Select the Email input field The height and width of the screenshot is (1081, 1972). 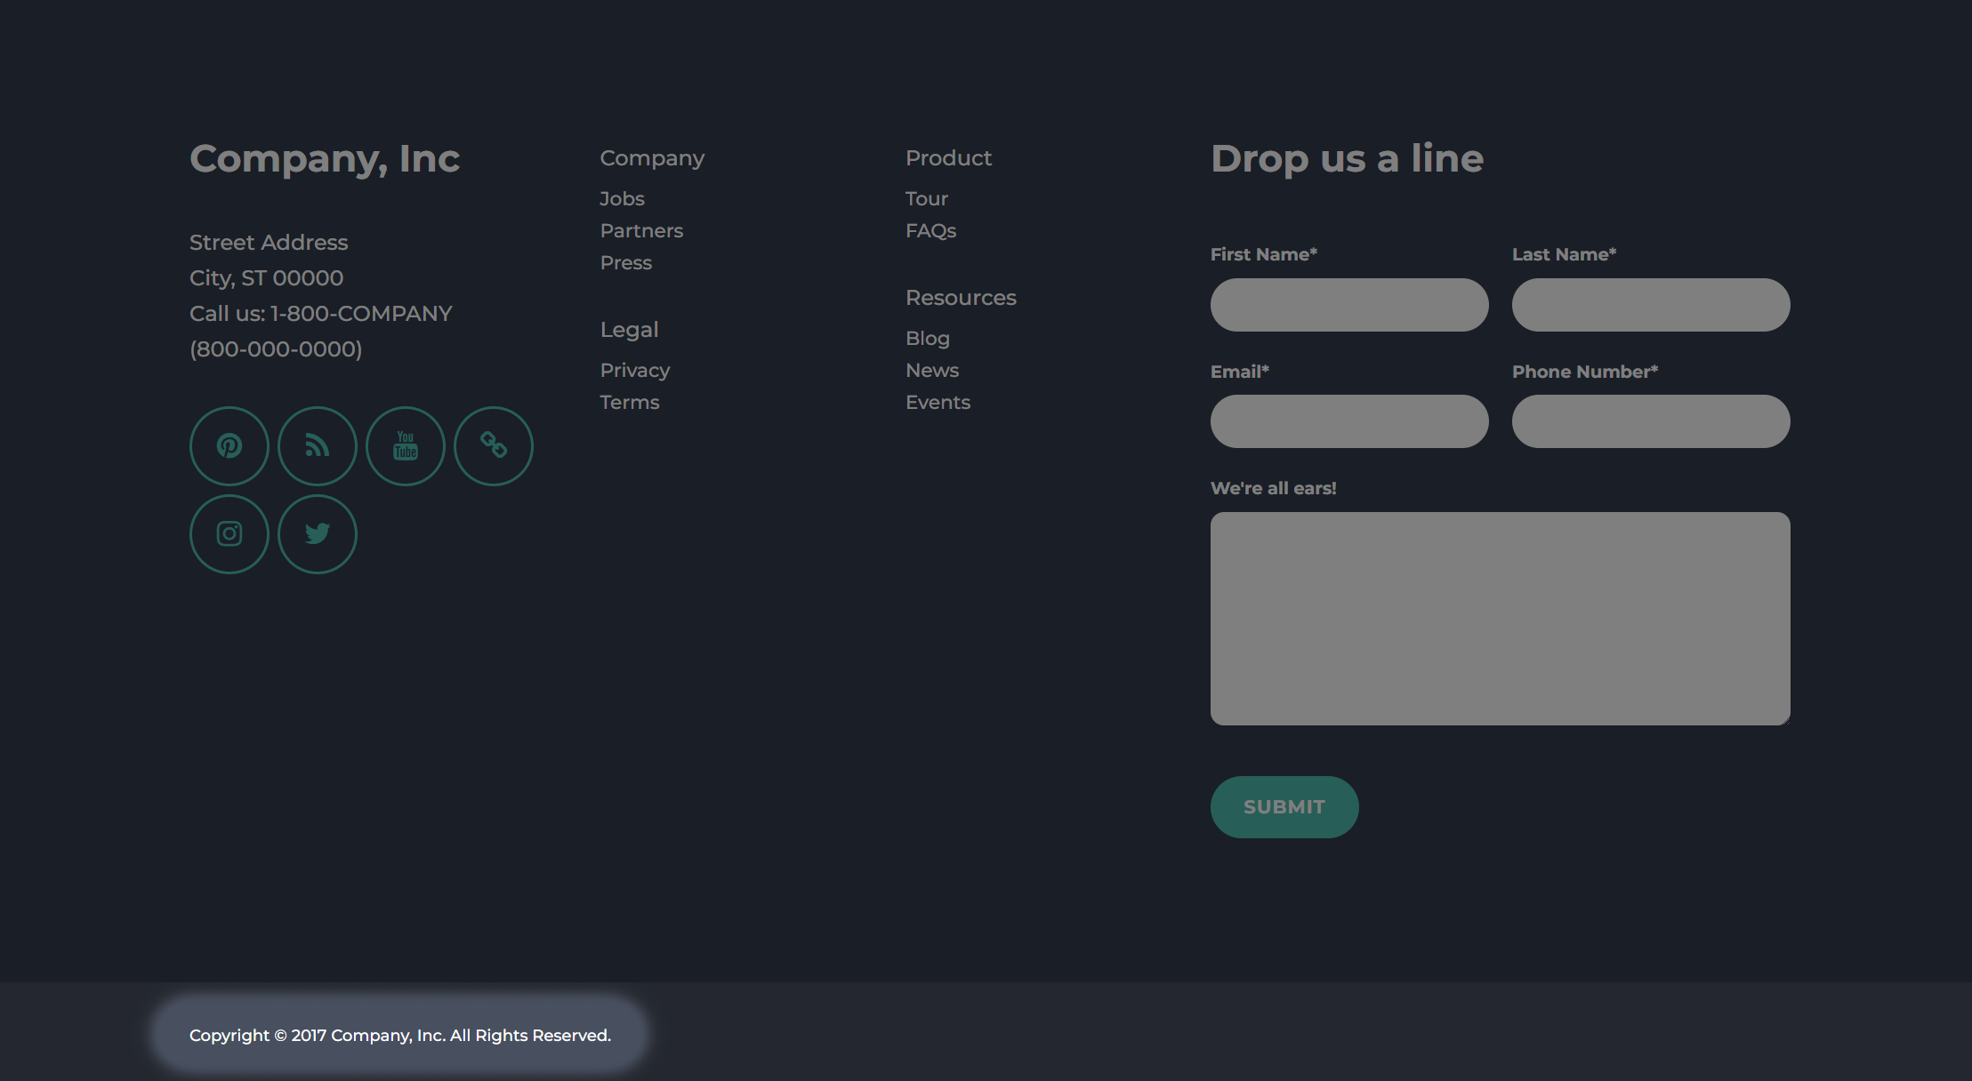[1348, 420]
